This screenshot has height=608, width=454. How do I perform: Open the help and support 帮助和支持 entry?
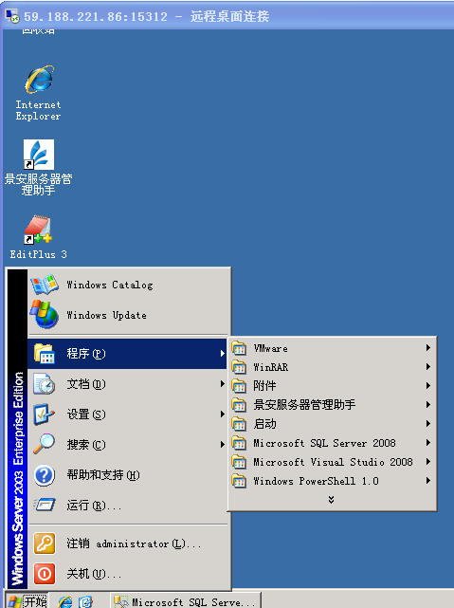[x=129, y=475]
